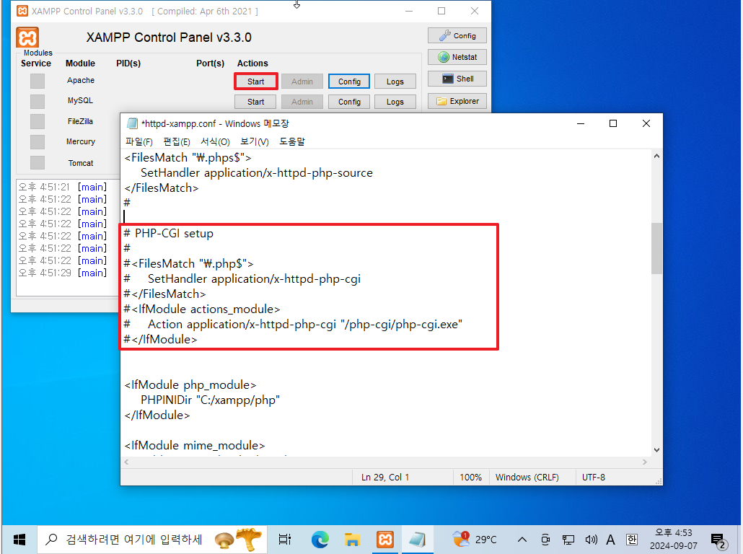Launch Microsoft Edge from taskbar
743x554 pixels.
tap(320, 540)
